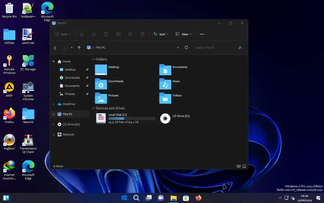The width and height of the screenshot is (324, 203).
Task: Click the Share icon in toolbar
Action: [x=130, y=34]
